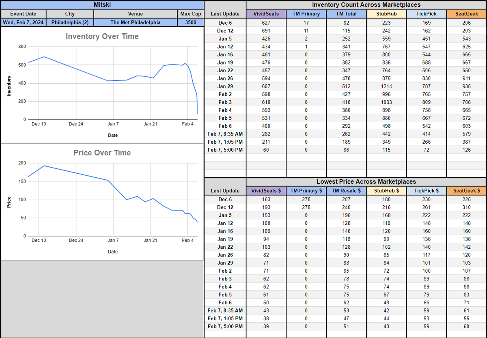Select VividSeats $ value 193
487x338 pixels.
click(x=266, y=207)
